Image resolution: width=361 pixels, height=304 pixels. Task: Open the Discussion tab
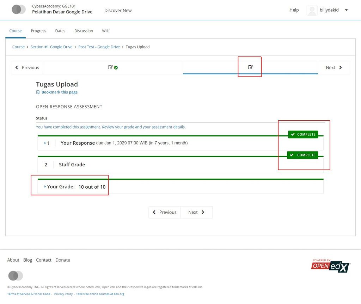pyautogui.click(x=84, y=31)
